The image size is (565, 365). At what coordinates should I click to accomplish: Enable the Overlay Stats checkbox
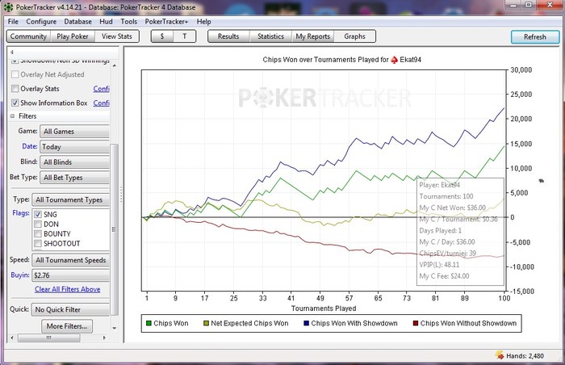pyautogui.click(x=15, y=88)
